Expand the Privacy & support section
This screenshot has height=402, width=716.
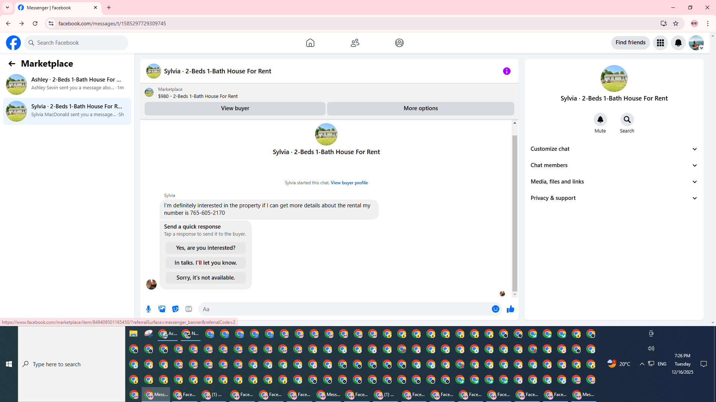pyautogui.click(x=614, y=198)
